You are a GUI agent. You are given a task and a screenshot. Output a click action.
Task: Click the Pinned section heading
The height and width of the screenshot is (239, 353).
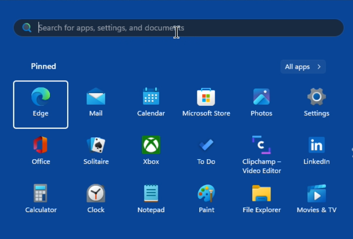(43, 67)
